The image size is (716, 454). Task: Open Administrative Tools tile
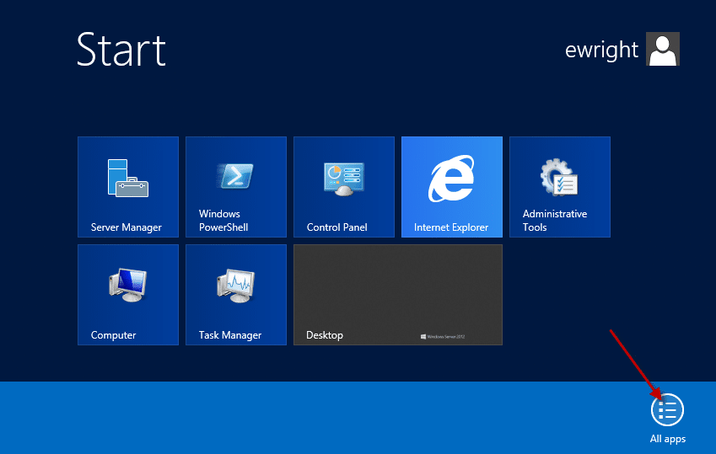coord(560,187)
